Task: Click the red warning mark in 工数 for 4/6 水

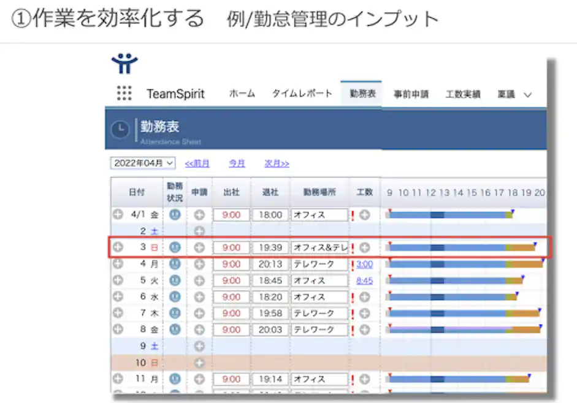Action: 353,297
